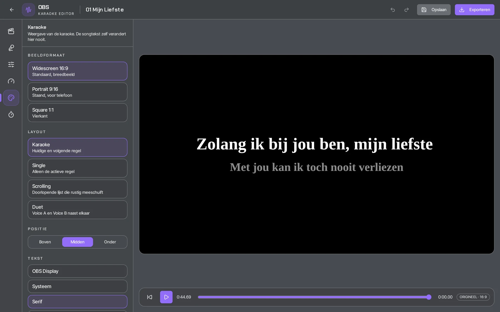Select the palette style panel in sidebar
Screen dimensions: 500x312
11,98
